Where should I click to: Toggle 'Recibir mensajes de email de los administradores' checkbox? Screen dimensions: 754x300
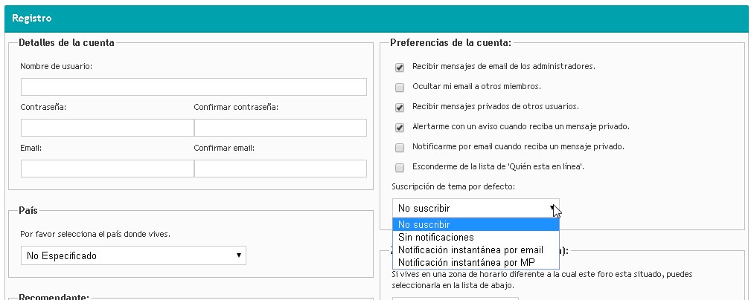pos(400,67)
